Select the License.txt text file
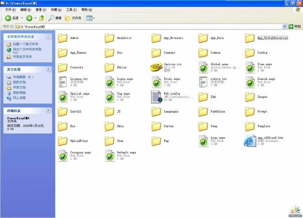 point(63,82)
